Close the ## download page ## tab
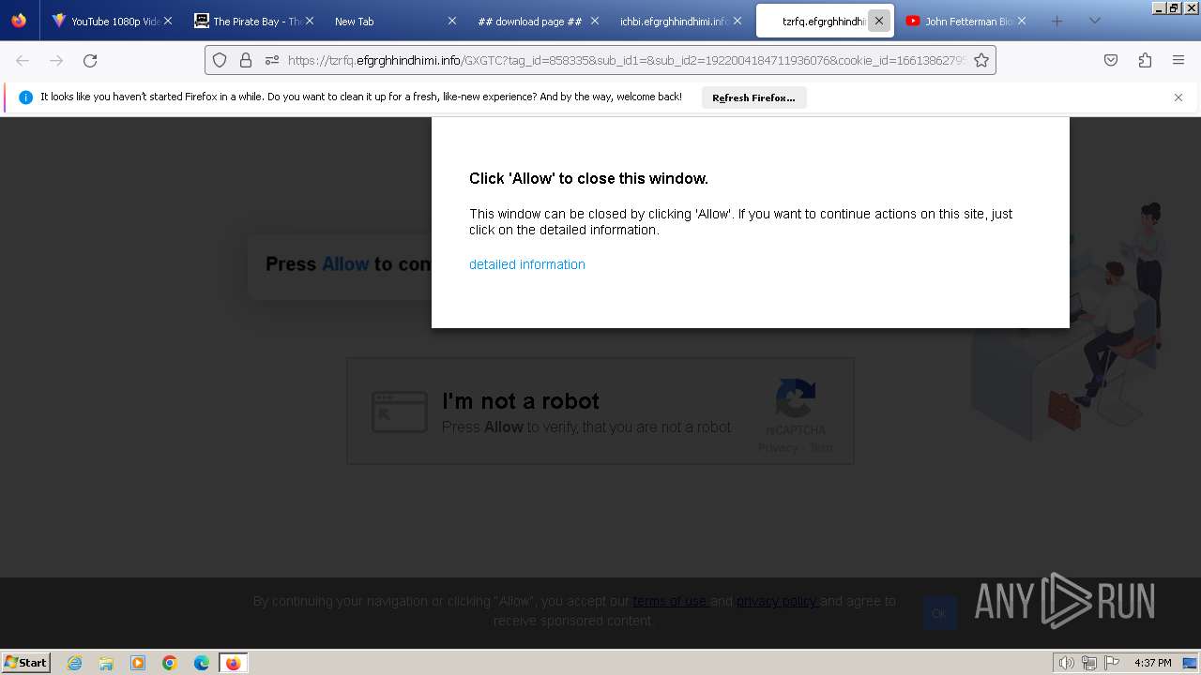 [x=594, y=21]
